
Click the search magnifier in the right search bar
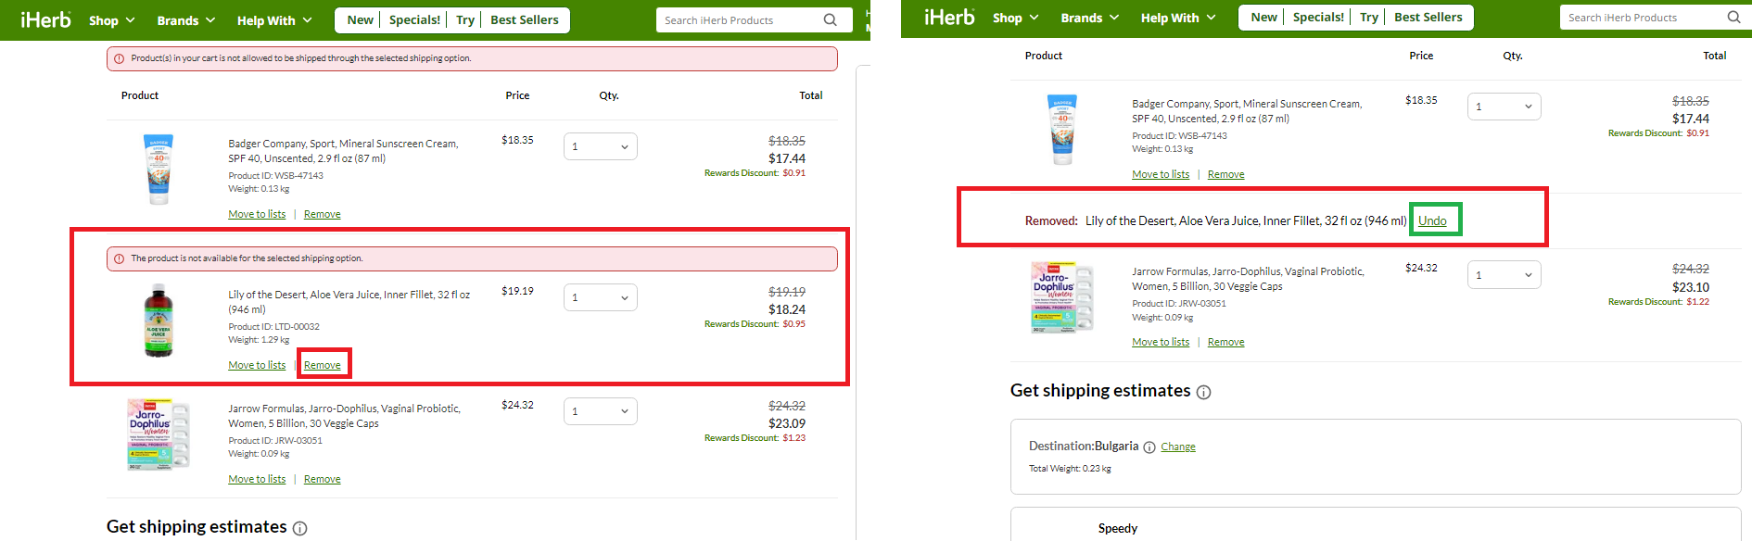[1733, 17]
